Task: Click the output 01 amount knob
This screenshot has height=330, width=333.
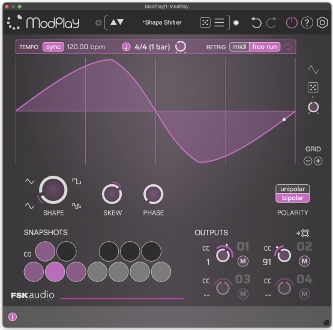Action: click(x=223, y=255)
